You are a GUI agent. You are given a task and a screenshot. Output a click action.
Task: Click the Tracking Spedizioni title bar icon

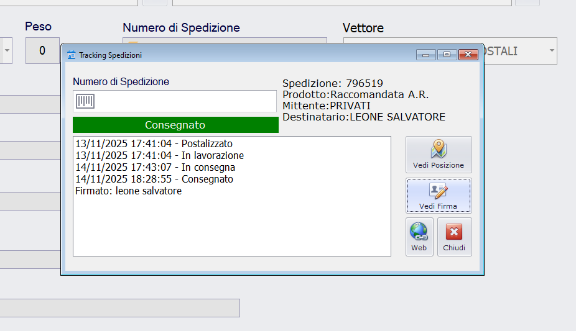coord(71,55)
